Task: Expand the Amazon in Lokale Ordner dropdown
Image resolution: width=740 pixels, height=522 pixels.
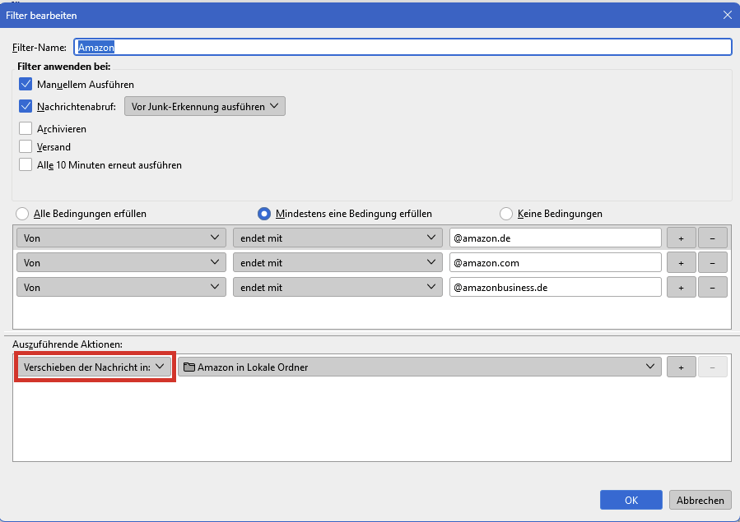Action: (420, 367)
